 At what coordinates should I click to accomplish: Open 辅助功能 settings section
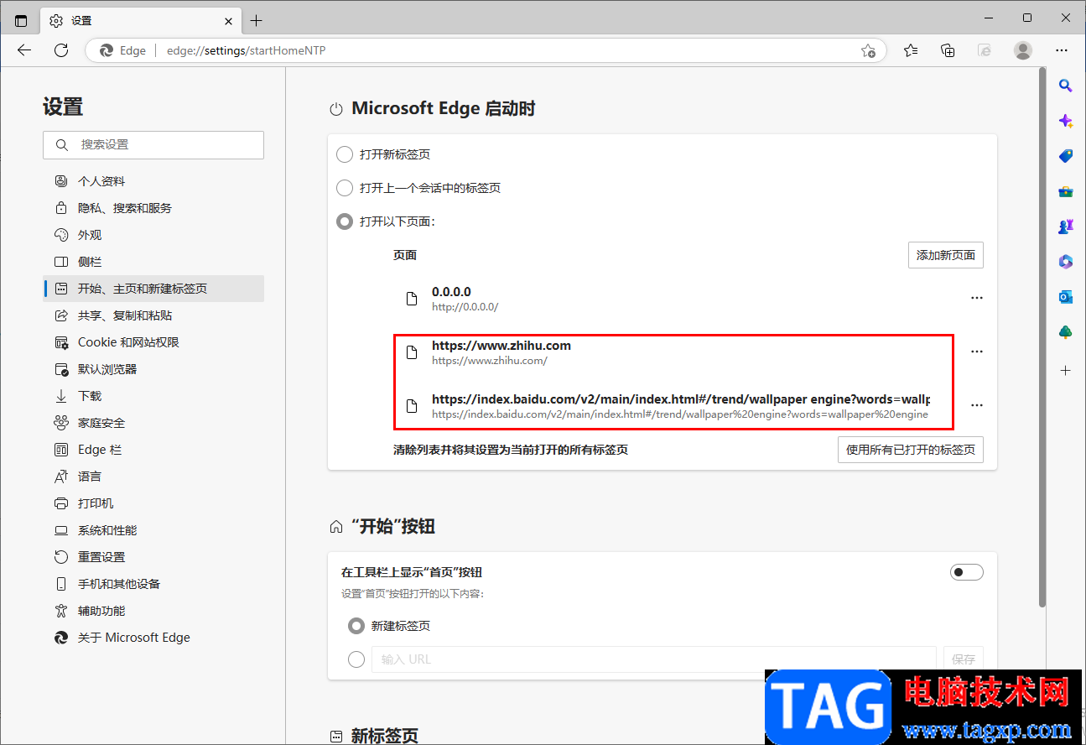click(153, 611)
